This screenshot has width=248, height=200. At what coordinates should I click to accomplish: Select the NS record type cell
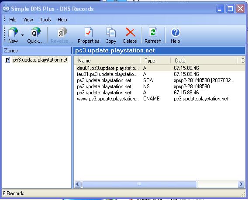click(146, 86)
